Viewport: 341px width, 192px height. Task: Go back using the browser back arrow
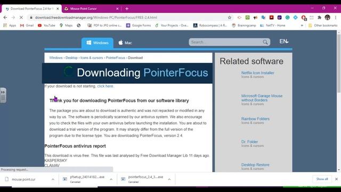click(x=5, y=18)
